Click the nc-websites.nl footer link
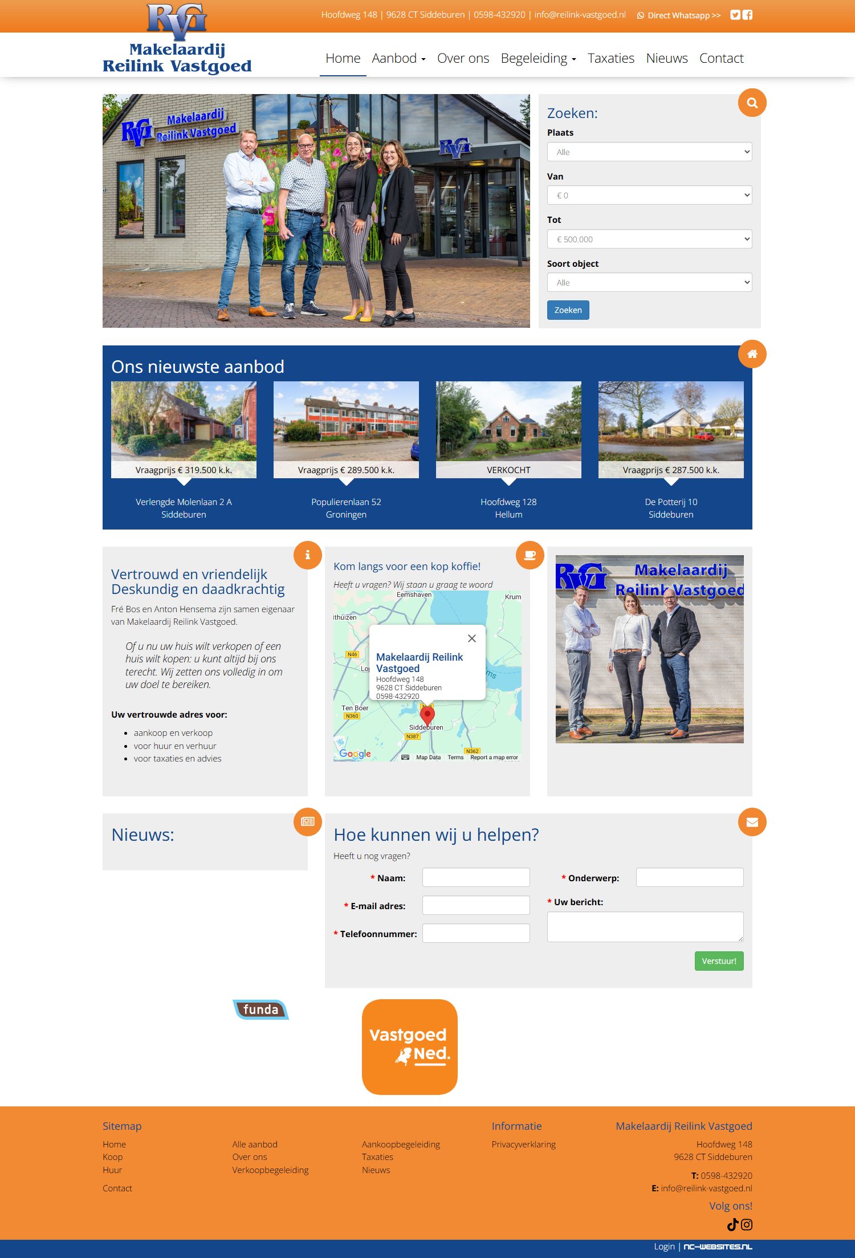Image resolution: width=855 pixels, height=1258 pixels. click(x=718, y=1247)
